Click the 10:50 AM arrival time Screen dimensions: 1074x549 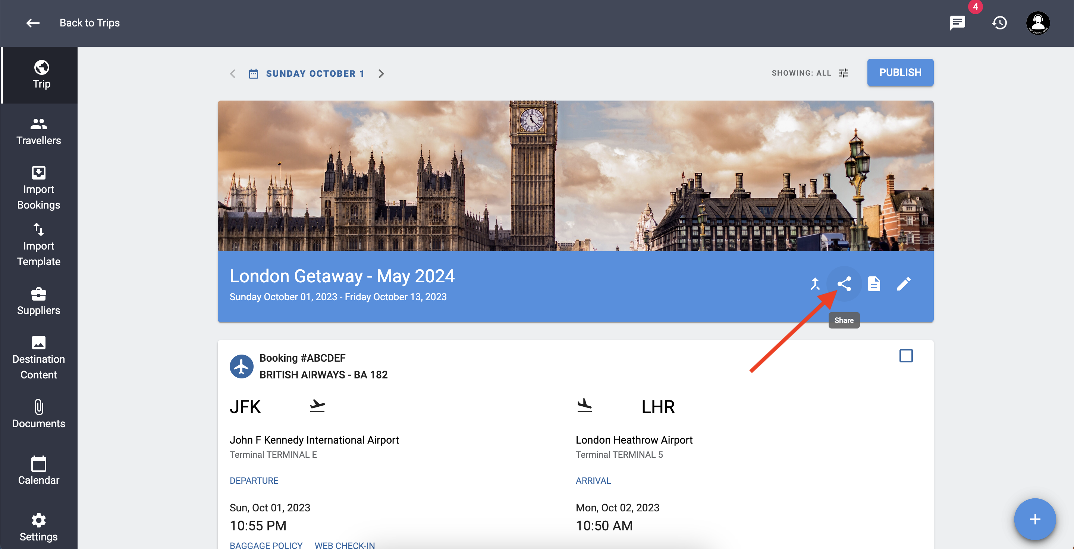(604, 526)
